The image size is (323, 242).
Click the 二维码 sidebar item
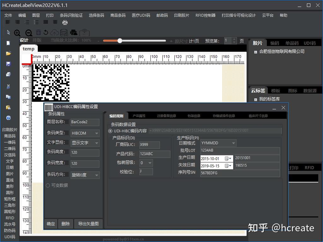coord(10,149)
